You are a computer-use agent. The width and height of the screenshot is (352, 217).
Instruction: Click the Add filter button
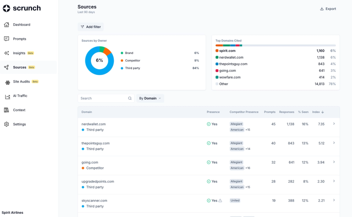[91, 27]
